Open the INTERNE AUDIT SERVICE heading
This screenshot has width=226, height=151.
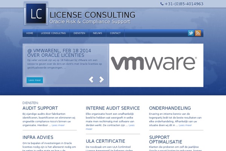[113, 108]
